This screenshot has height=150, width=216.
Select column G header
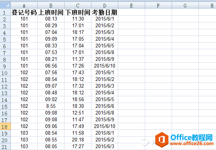[185, 5]
